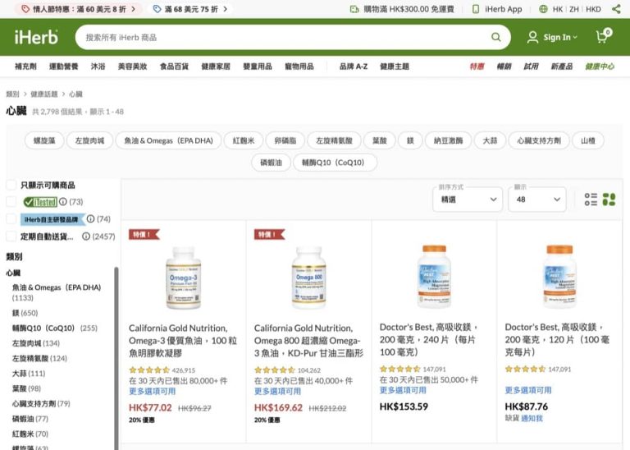Click the share icon in top bar

[x=616, y=9]
